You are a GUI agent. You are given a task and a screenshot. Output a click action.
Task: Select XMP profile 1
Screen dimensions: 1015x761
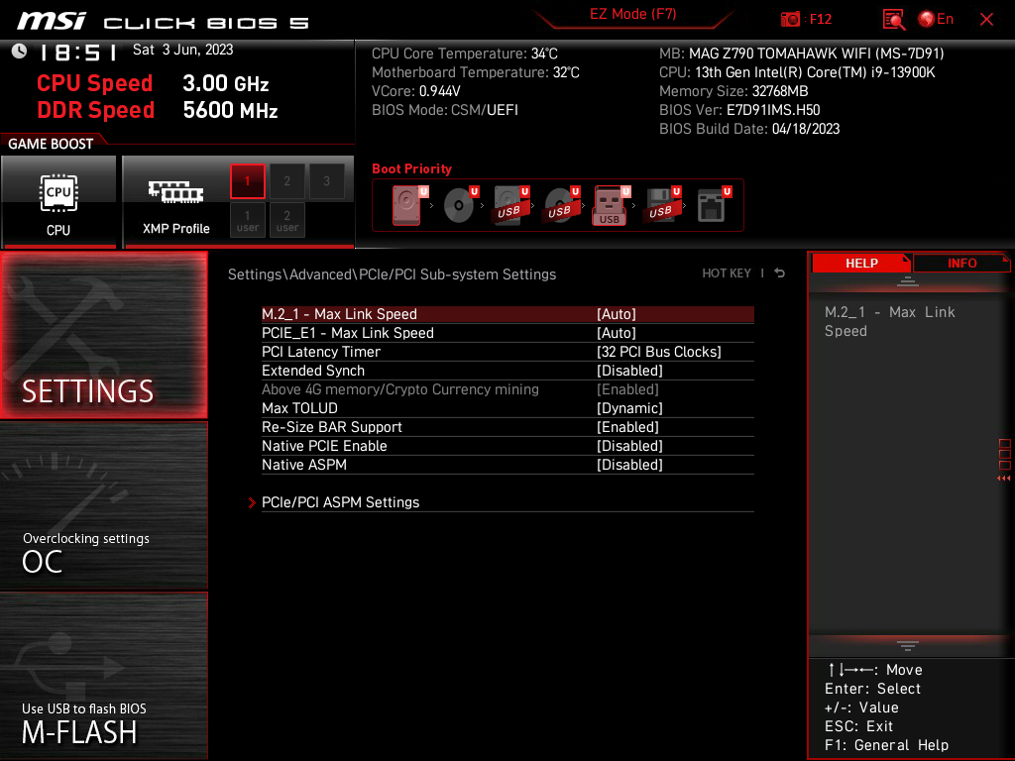(x=247, y=181)
